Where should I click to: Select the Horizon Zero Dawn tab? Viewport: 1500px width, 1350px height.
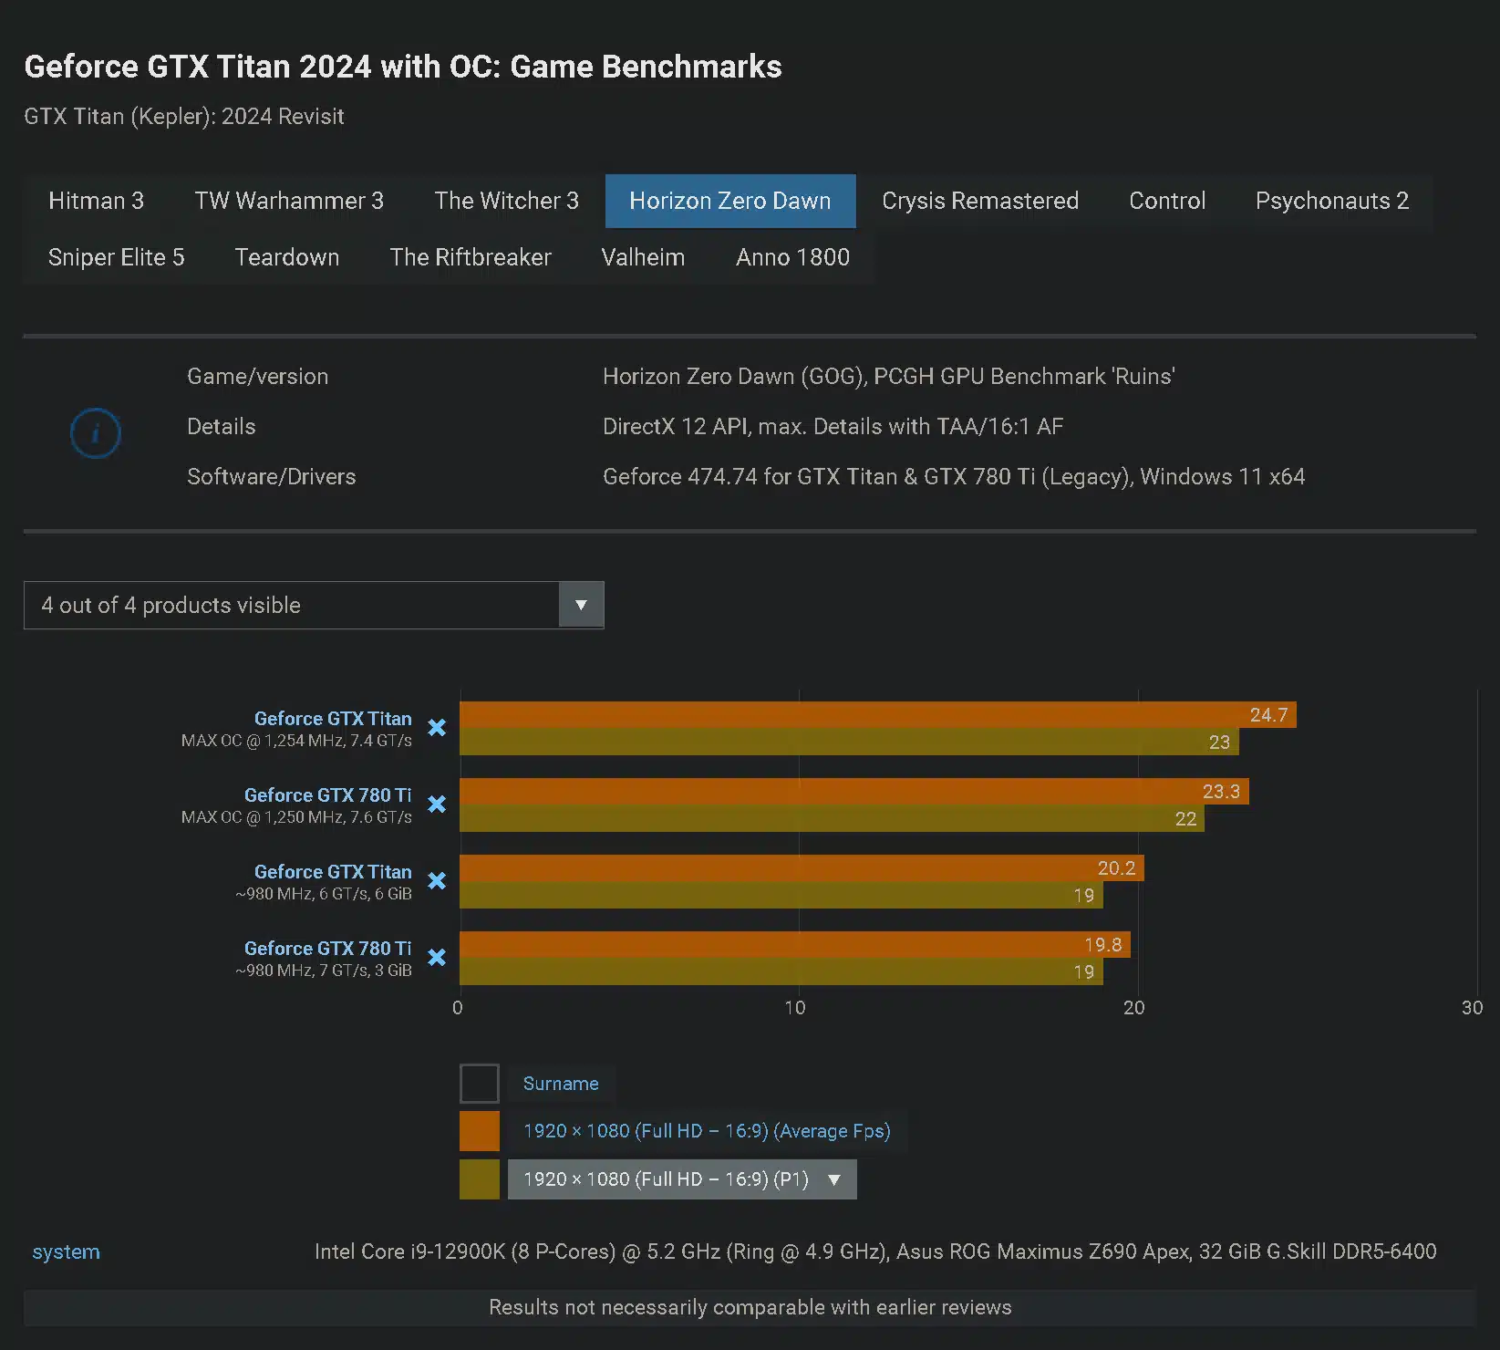pos(730,201)
